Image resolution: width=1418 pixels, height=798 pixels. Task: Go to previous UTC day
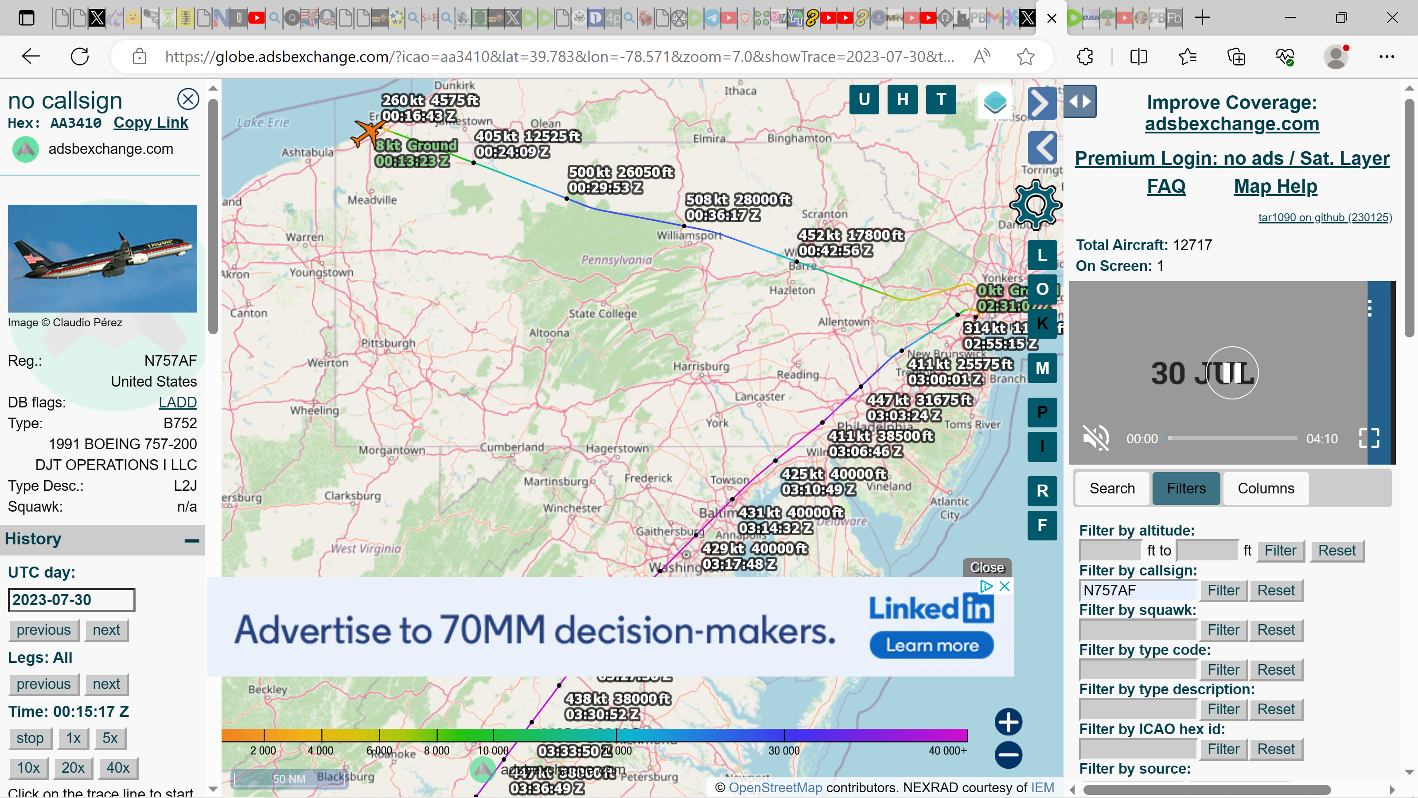click(x=43, y=630)
